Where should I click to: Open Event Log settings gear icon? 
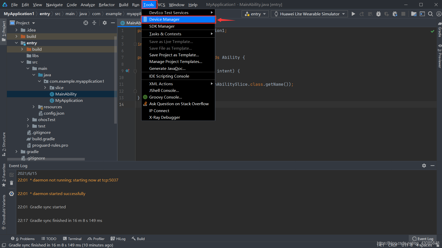(x=424, y=166)
